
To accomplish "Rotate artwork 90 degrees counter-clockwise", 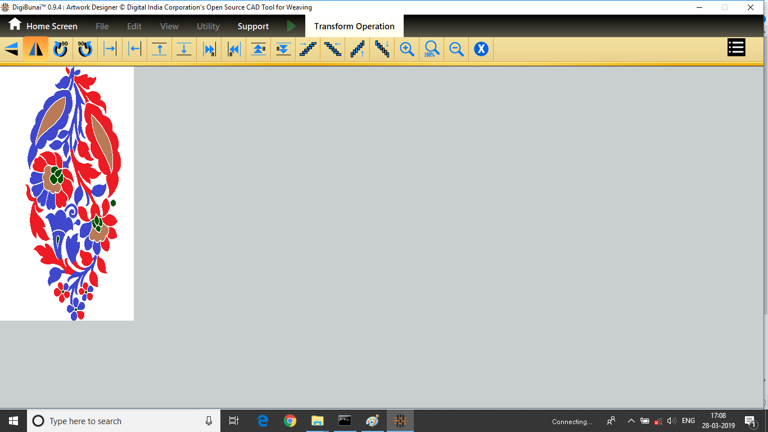I will [85, 49].
